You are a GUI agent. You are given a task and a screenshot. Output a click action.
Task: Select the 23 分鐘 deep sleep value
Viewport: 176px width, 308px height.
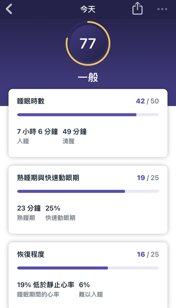(29, 208)
